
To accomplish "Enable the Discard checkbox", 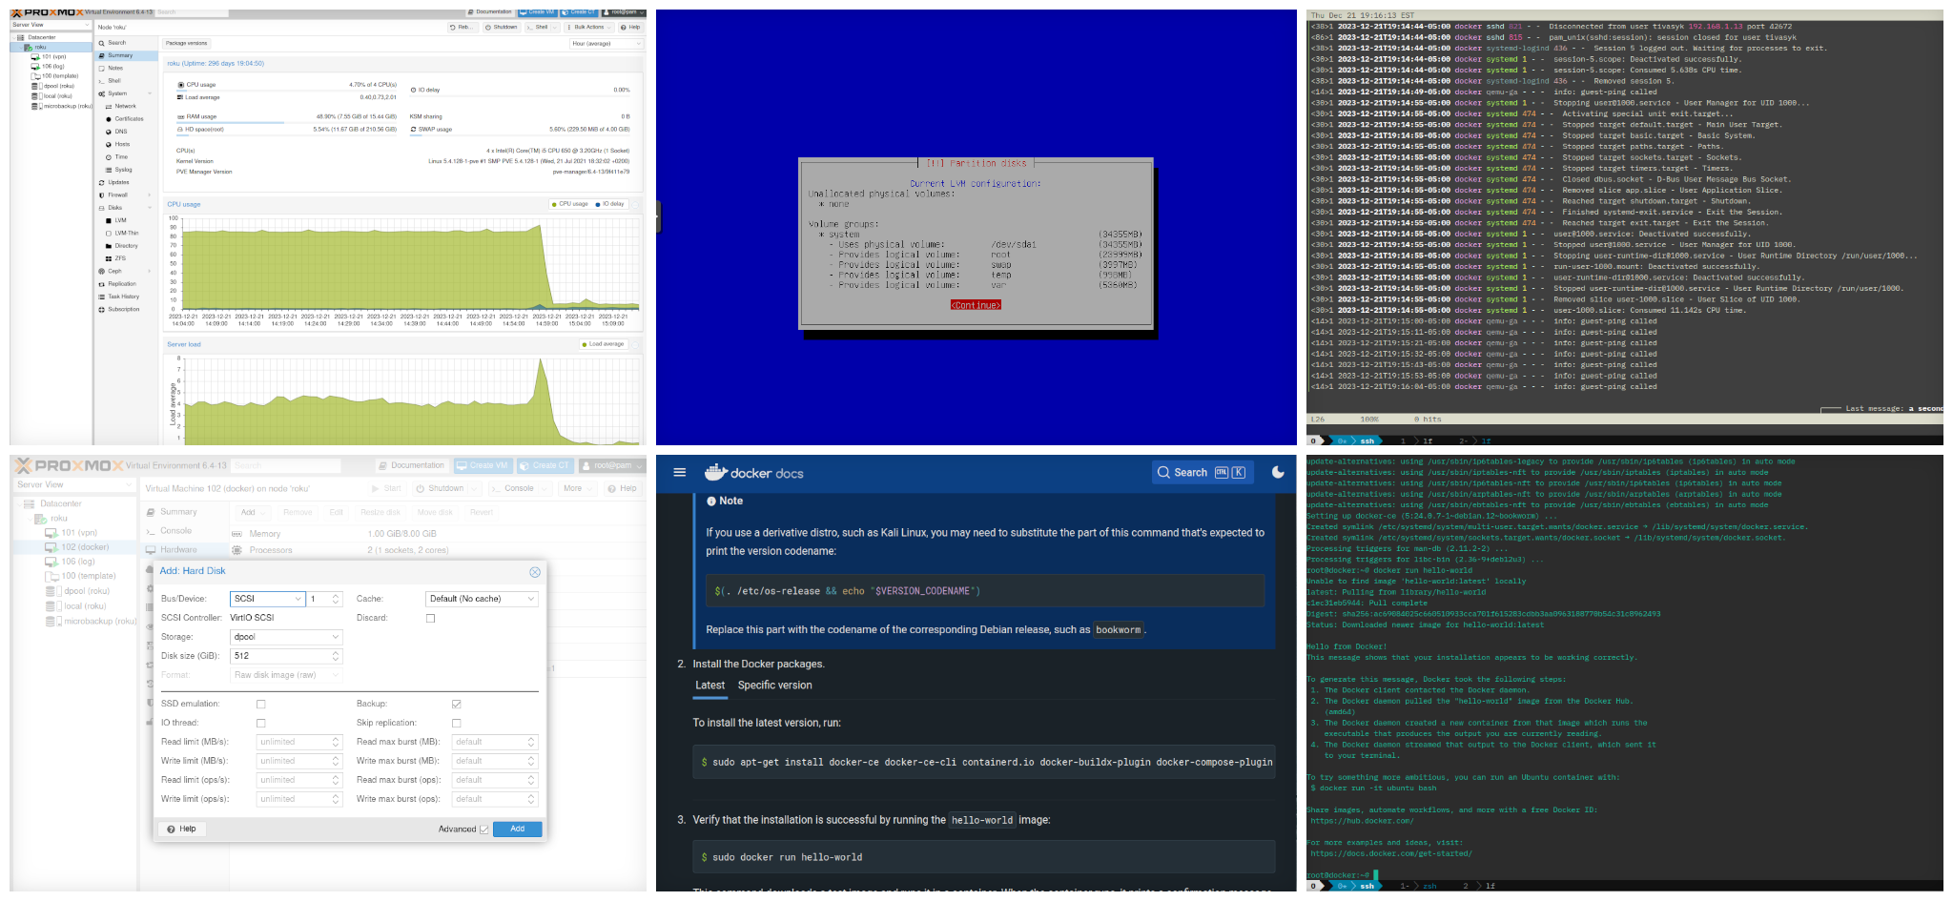I will tap(430, 618).
